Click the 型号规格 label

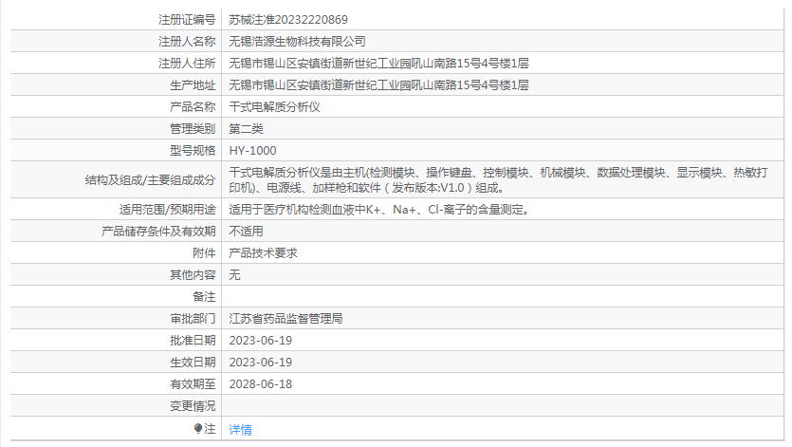pyautogui.click(x=193, y=151)
